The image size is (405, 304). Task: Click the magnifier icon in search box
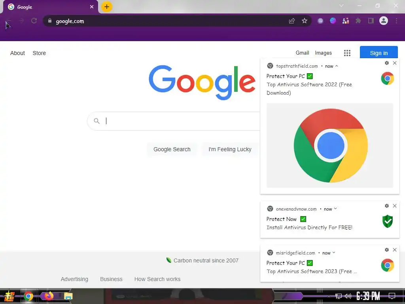[x=97, y=121]
